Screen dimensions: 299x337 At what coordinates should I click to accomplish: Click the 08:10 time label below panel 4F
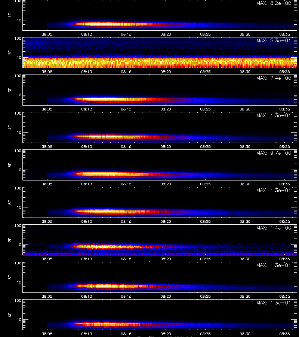[86, 146]
